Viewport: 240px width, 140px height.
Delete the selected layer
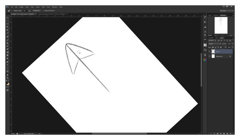(230, 134)
